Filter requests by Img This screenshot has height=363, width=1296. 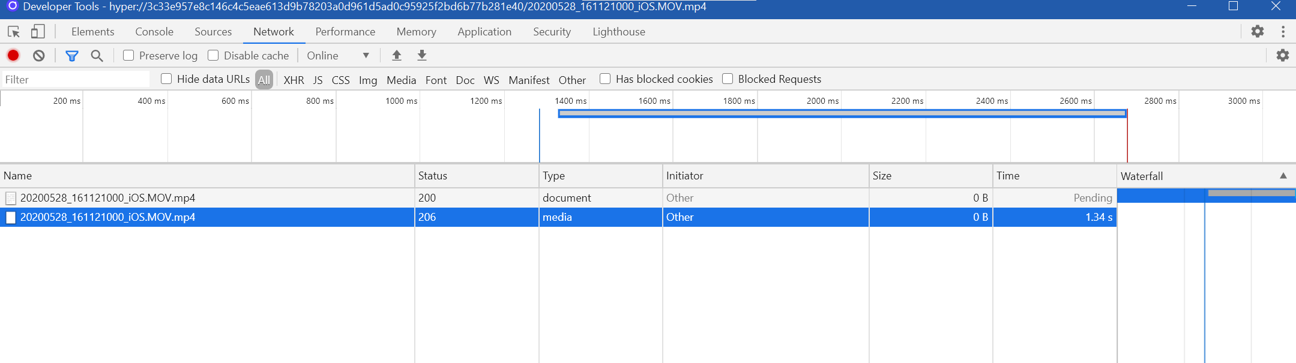[x=368, y=80]
